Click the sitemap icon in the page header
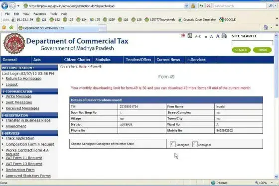This screenshot has width=279, height=186. point(190,36)
